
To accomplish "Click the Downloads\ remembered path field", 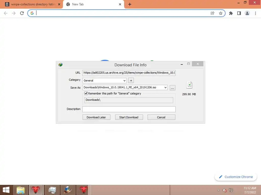I will pyautogui.click(x=128, y=100).
